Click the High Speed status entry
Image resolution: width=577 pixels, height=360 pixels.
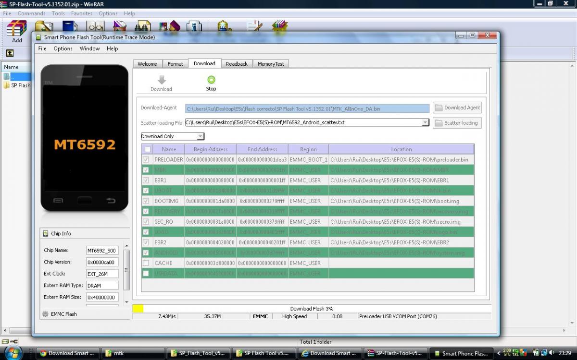(294, 316)
